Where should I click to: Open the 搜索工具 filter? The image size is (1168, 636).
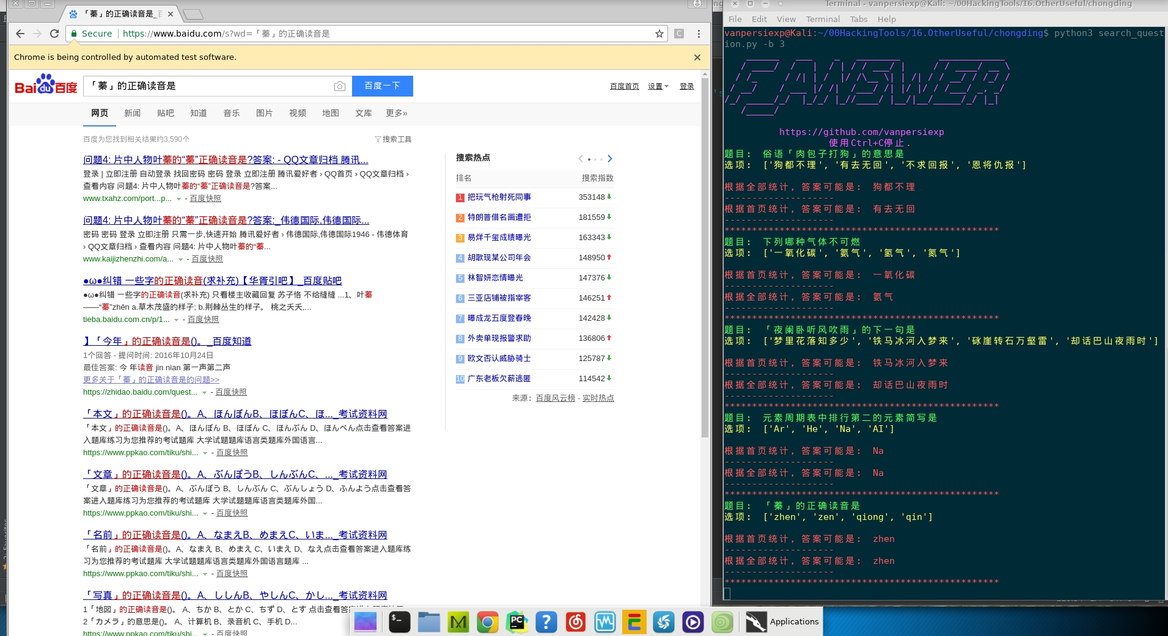393,139
